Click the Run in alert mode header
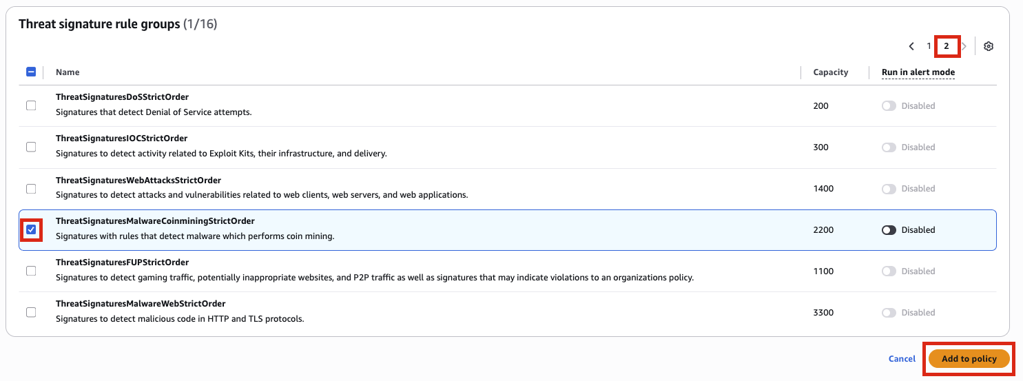Viewport: 1023px width, 381px height. coord(918,72)
